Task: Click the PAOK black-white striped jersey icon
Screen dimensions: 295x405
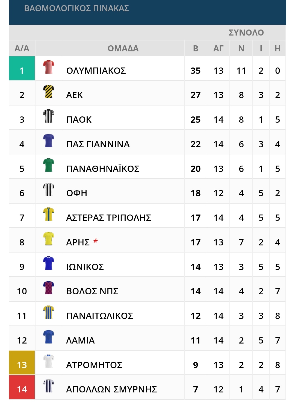Action: pos(49,116)
